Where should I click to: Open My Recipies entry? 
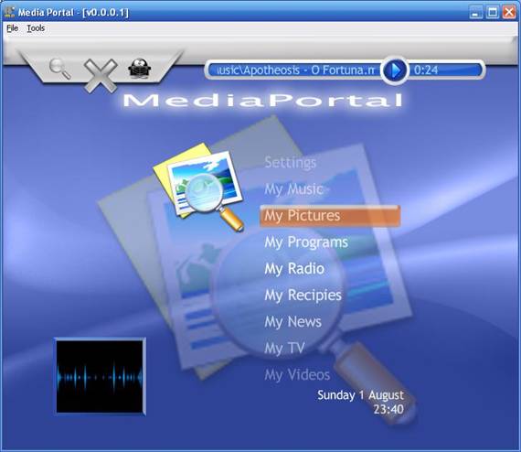pyautogui.click(x=303, y=296)
